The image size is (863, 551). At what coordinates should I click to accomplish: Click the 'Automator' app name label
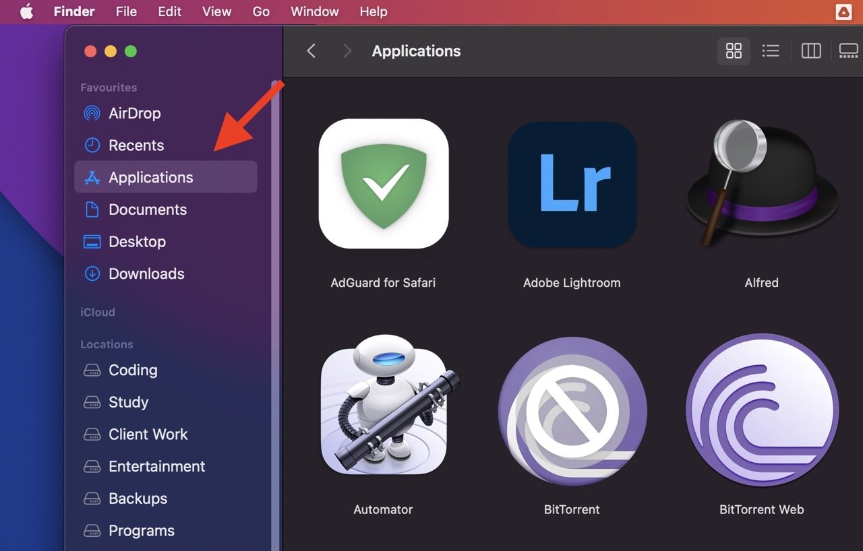pos(383,510)
